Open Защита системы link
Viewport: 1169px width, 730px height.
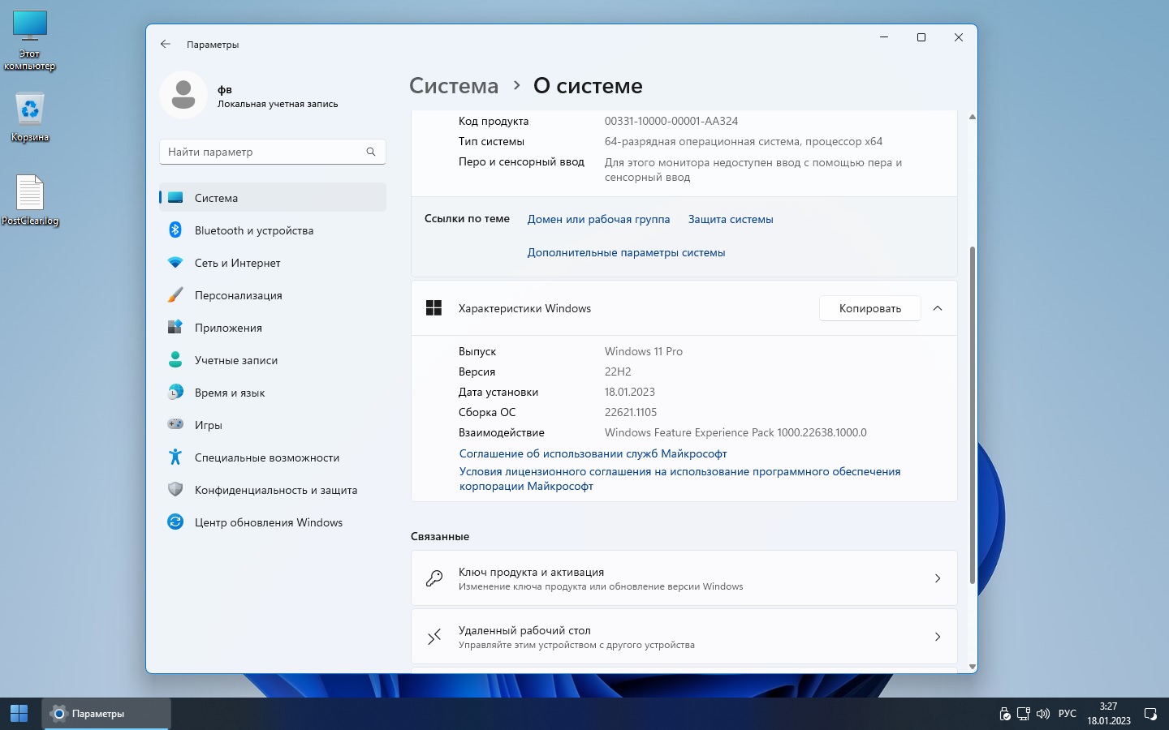(x=731, y=219)
